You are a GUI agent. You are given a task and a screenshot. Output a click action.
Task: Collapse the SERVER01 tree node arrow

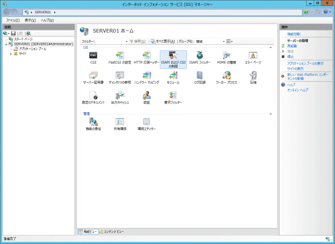coord(6,44)
